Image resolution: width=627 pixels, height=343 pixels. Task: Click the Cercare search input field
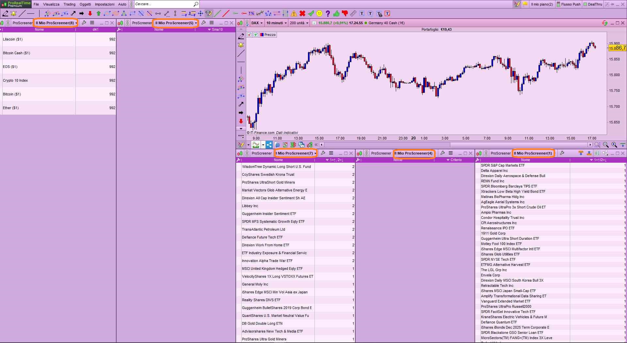[x=164, y=4]
